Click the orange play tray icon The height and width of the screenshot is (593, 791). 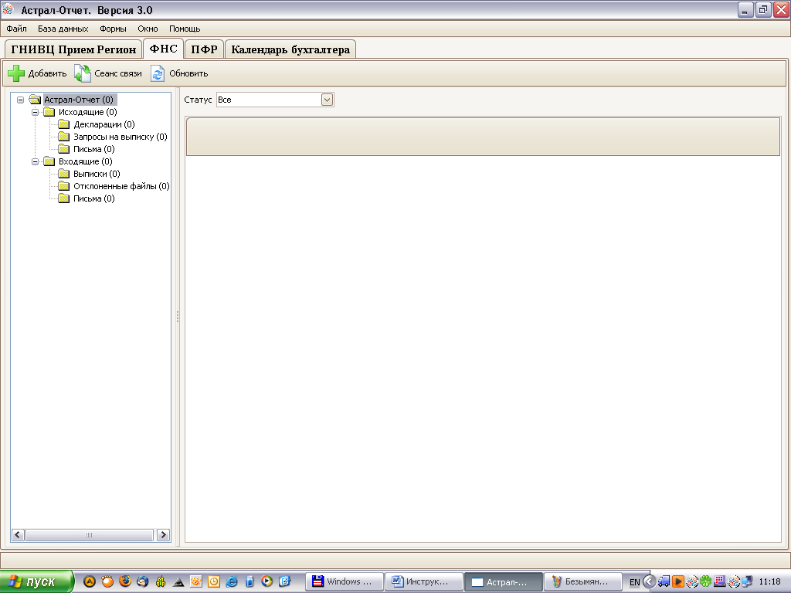click(x=678, y=582)
